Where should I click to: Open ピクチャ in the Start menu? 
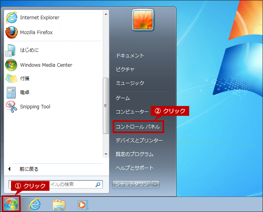tap(125, 69)
